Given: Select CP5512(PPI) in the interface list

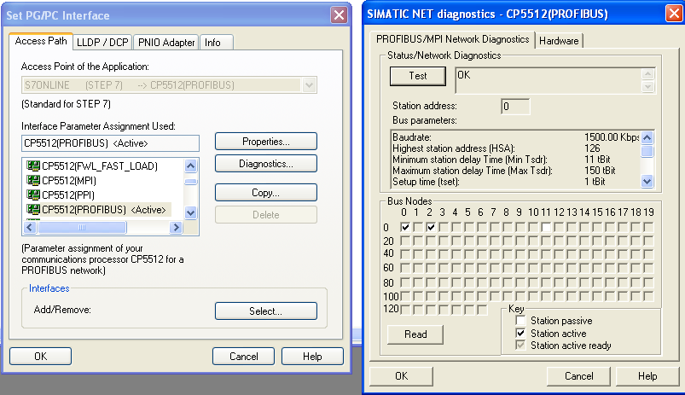Looking at the screenshot, I should [68, 195].
